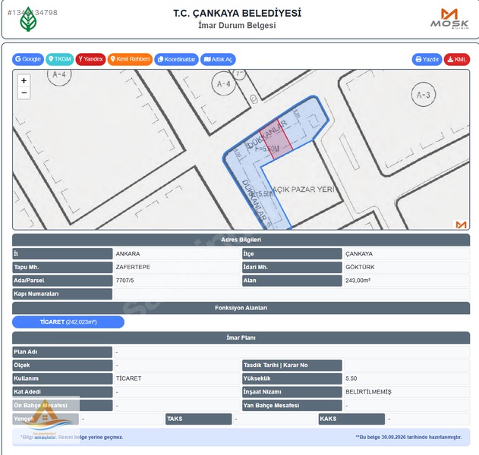Toggle the Altlık Aç basemap button
Image resolution: width=479 pixels, height=455 pixels.
218,59
